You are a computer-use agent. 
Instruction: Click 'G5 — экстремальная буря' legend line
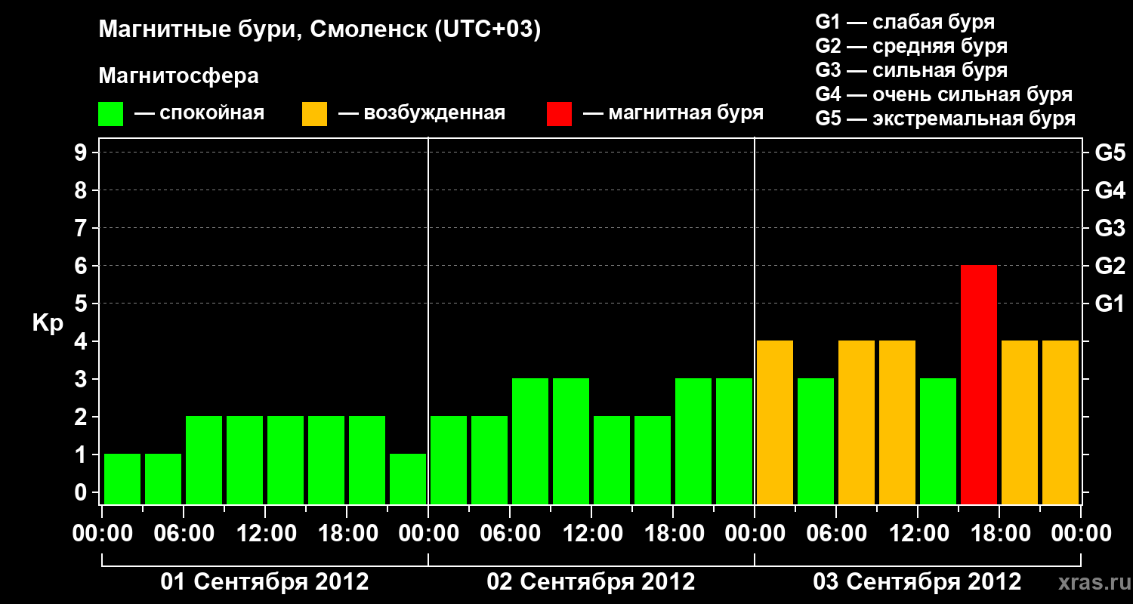click(x=946, y=119)
